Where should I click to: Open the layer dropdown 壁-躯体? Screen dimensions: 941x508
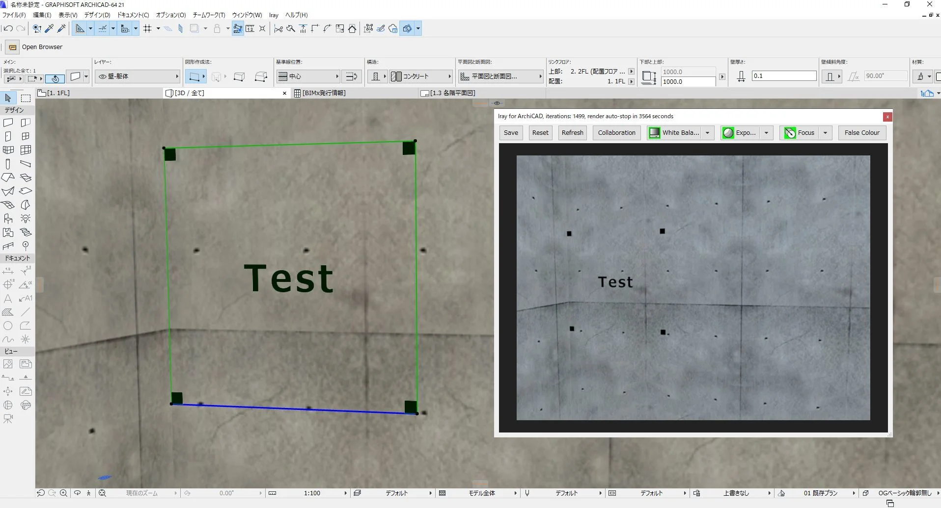click(138, 76)
